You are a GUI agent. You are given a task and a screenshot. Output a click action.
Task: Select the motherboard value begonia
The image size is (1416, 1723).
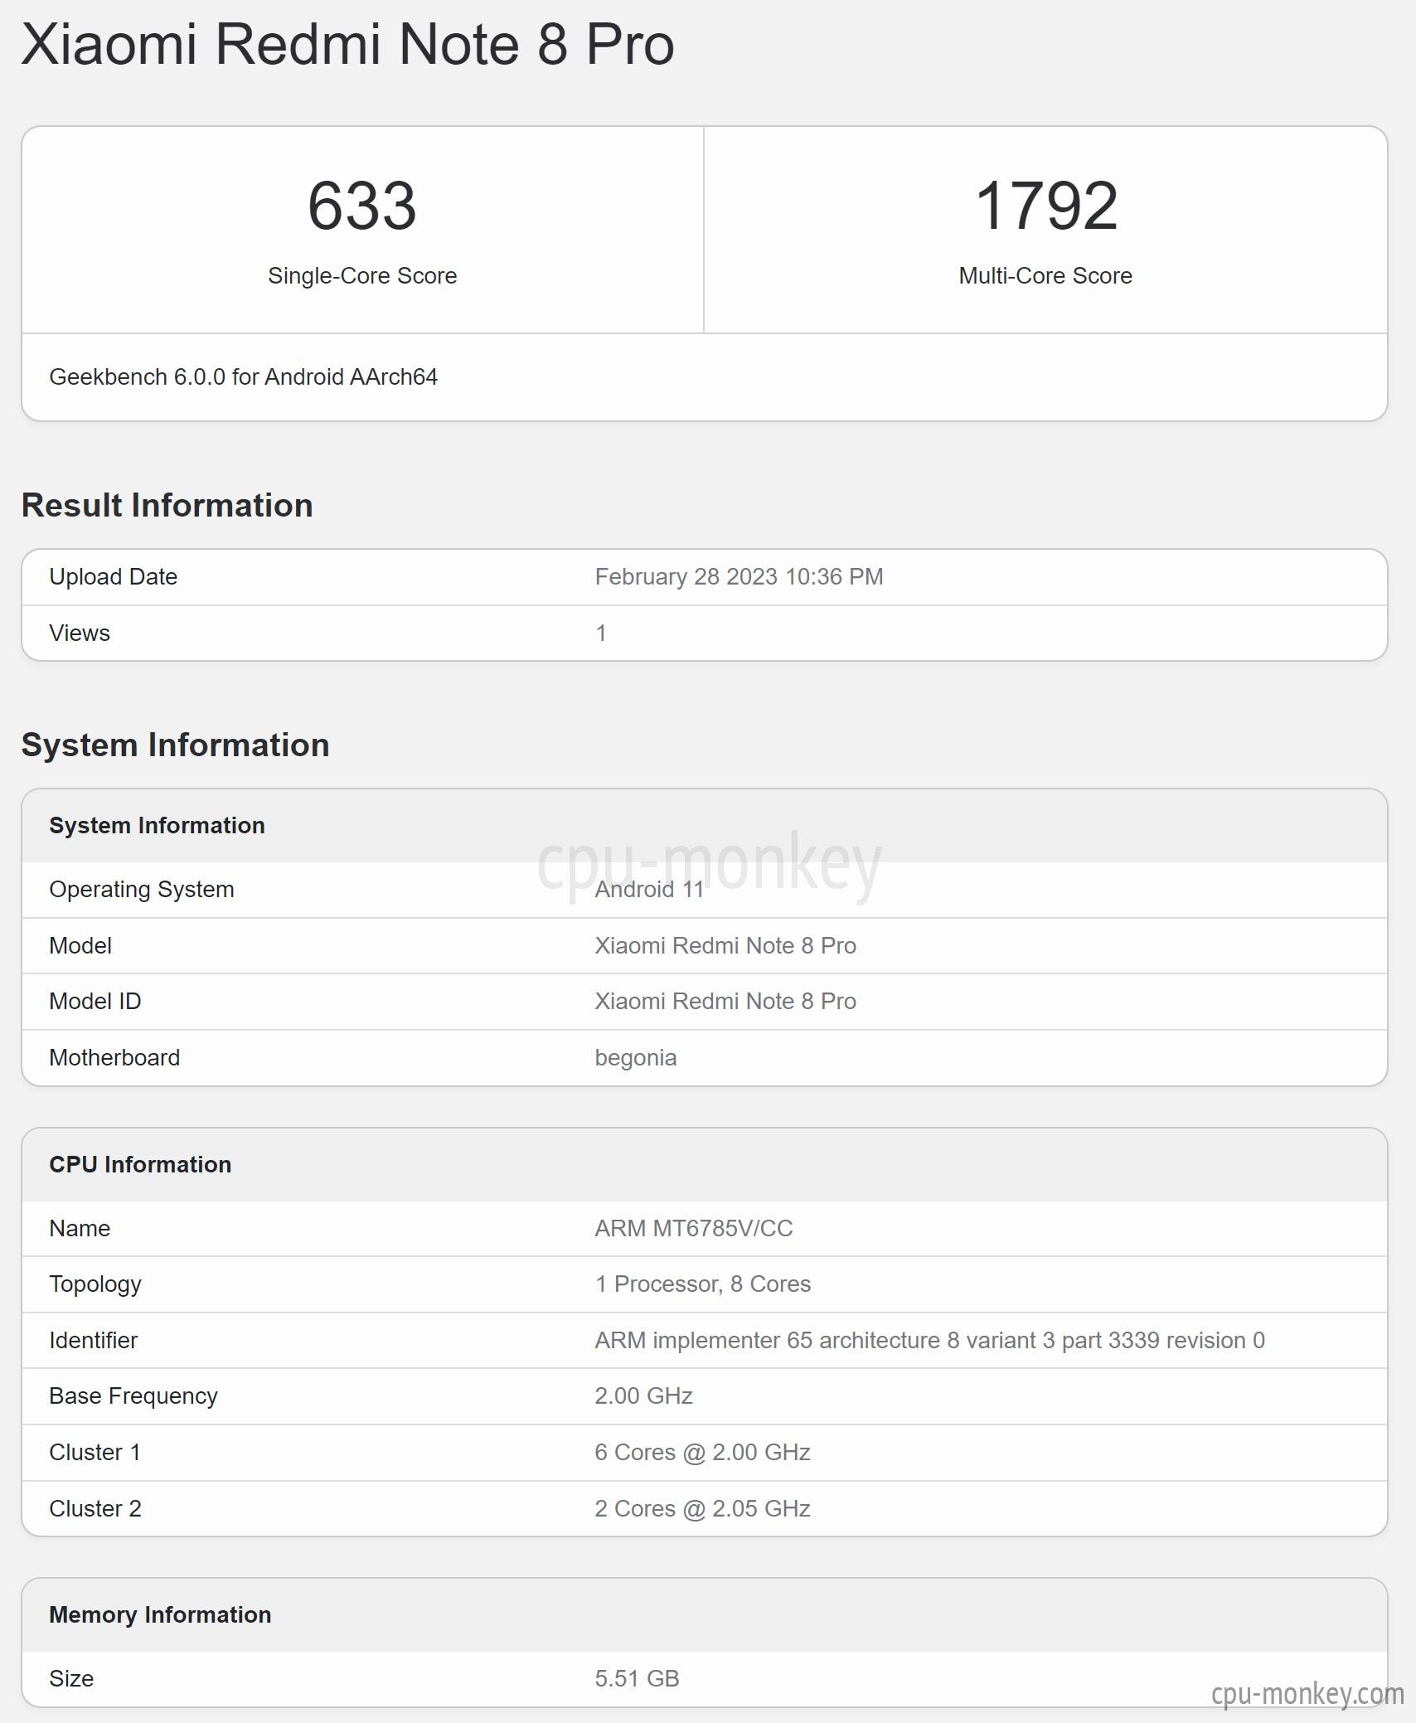[x=636, y=1058]
